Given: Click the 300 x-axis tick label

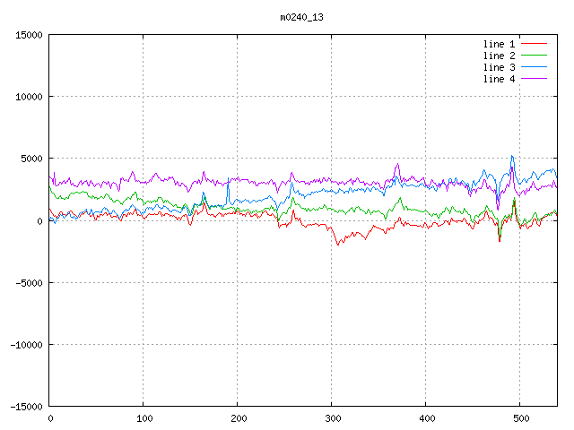Looking at the screenshot, I should pyautogui.click(x=332, y=418).
